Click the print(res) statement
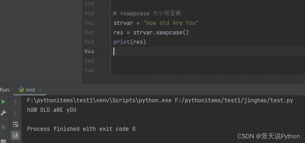Viewport: 305px width, 143px height. (129, 42)
